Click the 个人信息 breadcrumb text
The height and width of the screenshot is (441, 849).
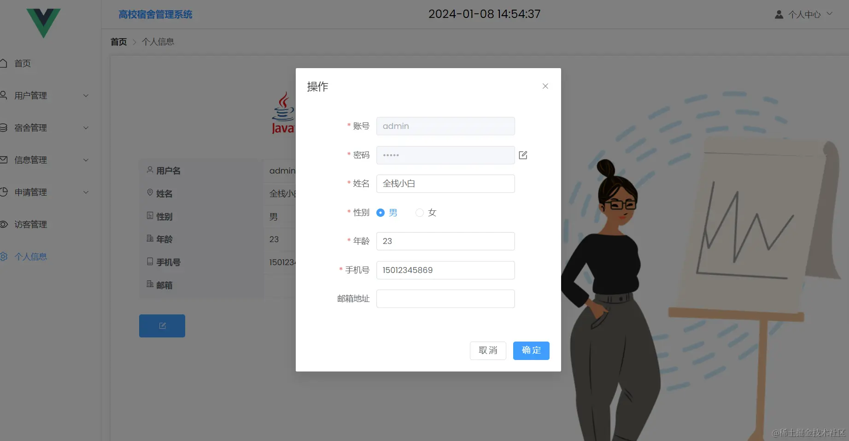tap(158, 42)
